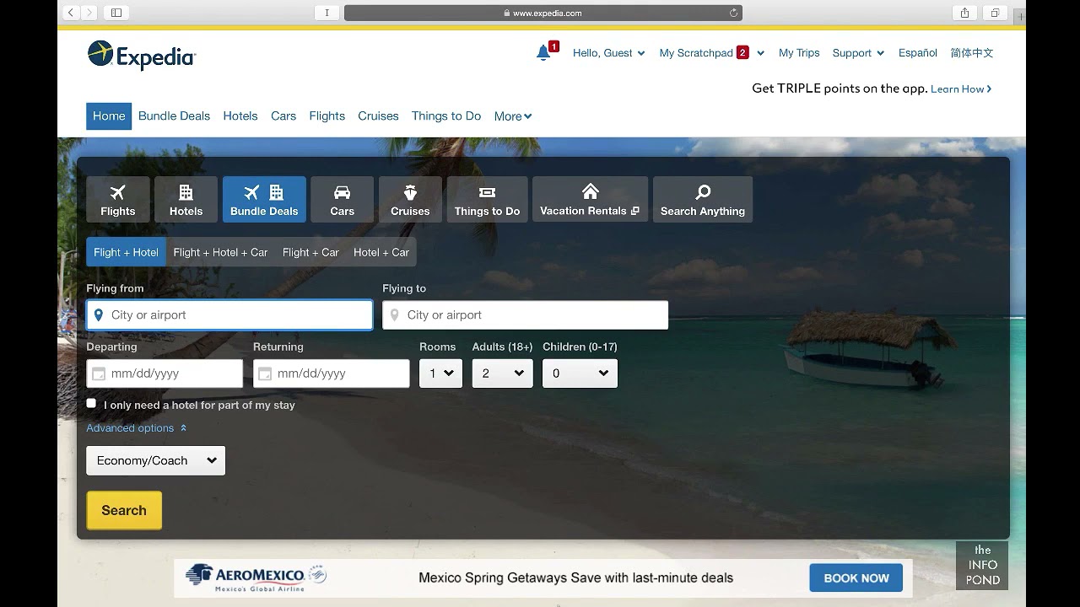This screenshot has width=1080, height=607.
Task: Open Things to Do in top navigation
Action: (x=446, y=116)
